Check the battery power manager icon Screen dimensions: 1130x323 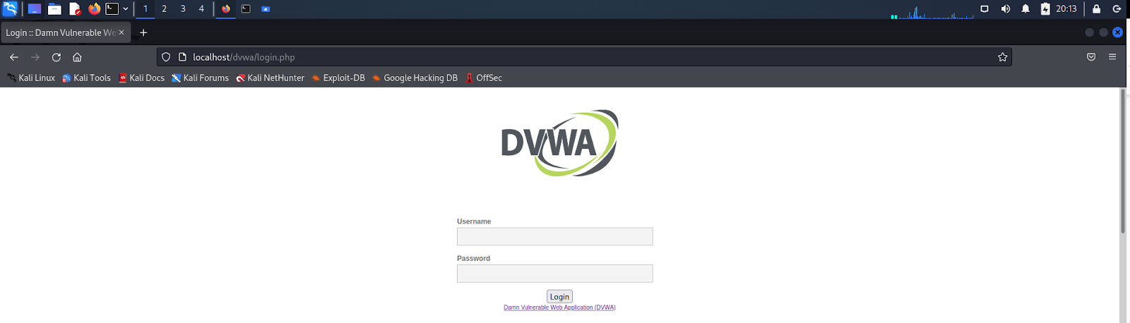1045,9
